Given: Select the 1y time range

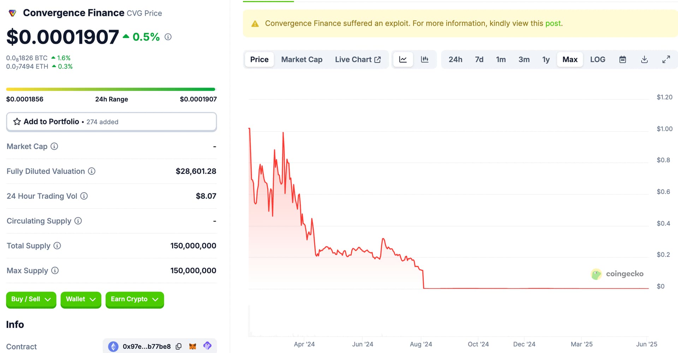Looking at the screenshot, I should (x=546, y=60).
